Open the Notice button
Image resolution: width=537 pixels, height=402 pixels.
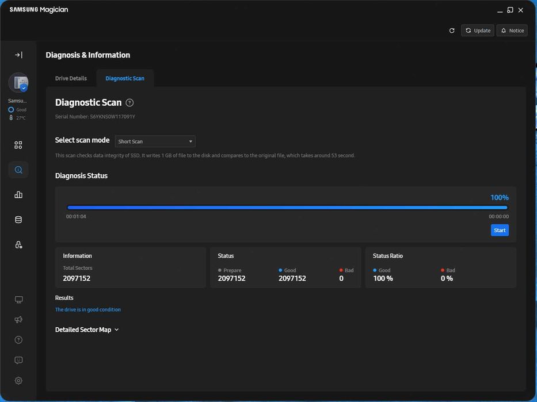512,30
